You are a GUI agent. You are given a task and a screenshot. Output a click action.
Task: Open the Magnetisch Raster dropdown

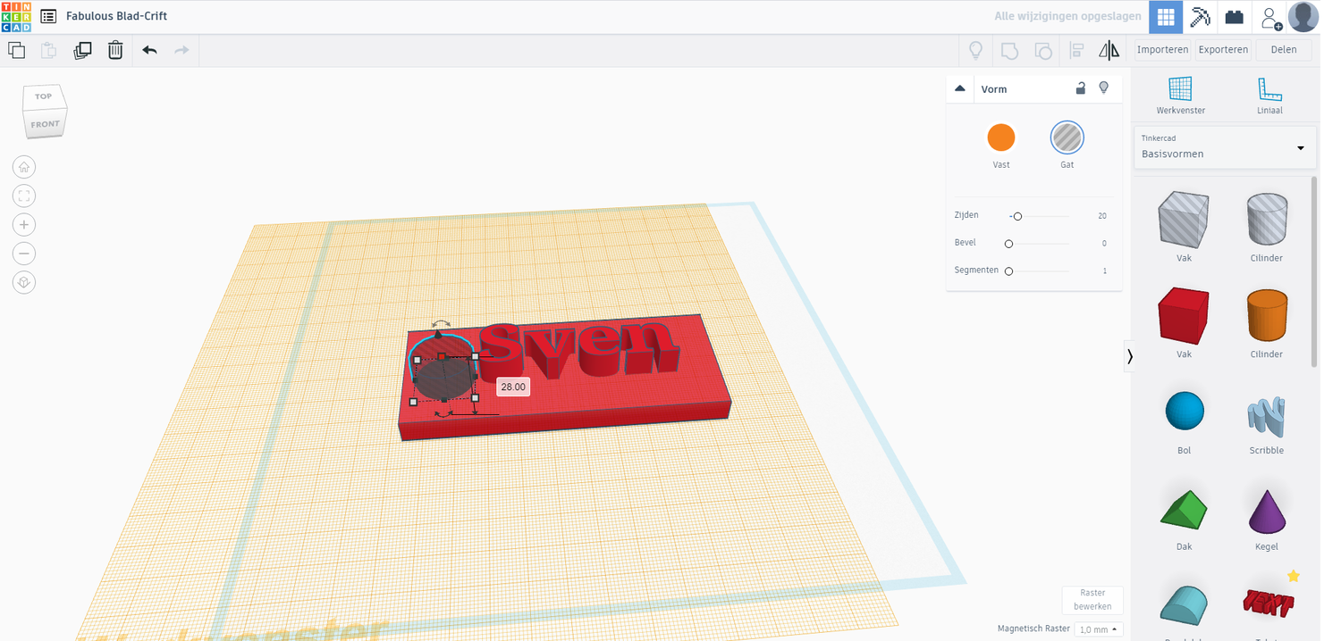[1098, 629]
